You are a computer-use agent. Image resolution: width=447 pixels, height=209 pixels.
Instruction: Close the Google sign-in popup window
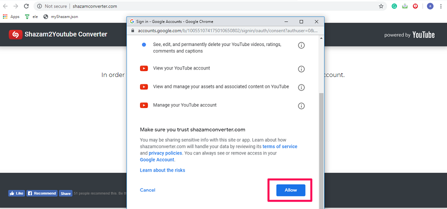(316, 21)
